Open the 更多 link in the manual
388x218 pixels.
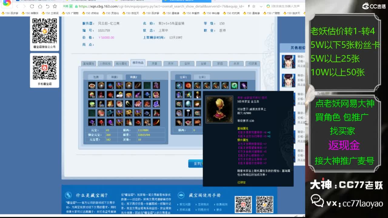click(x=219, y=210)
